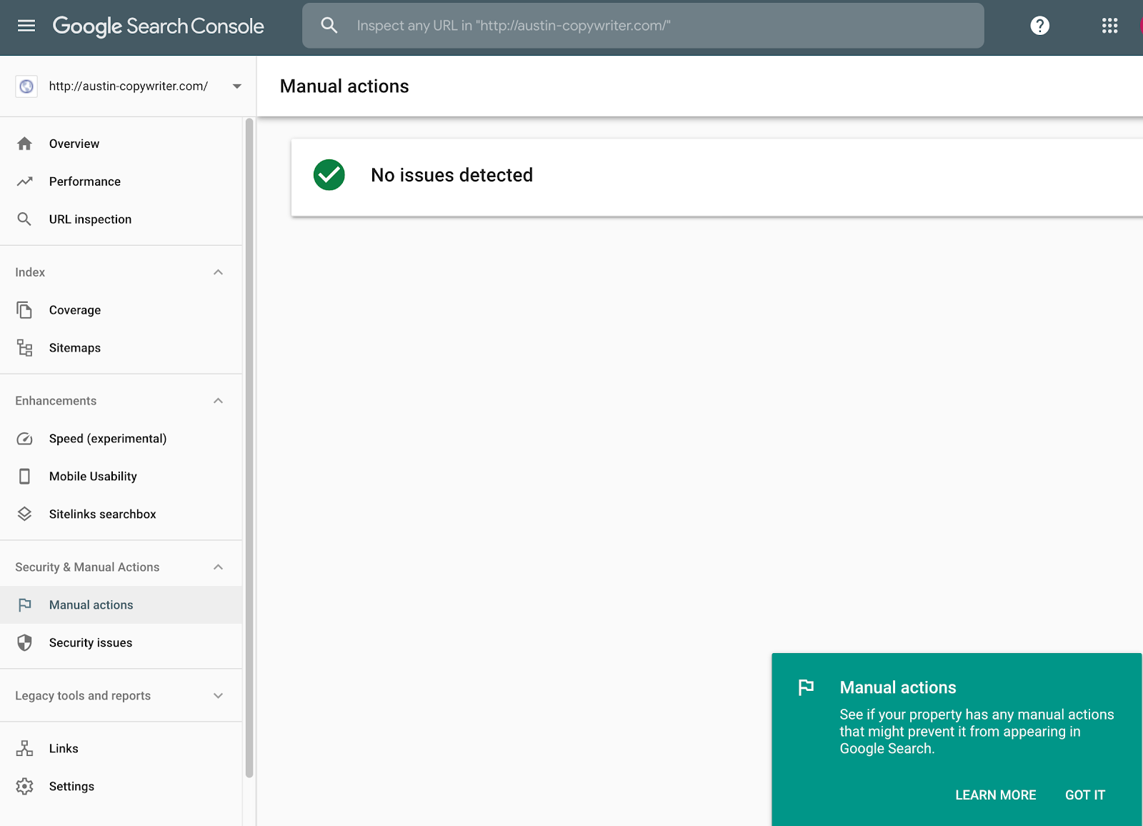Collapse the Enhancements section
1143x826 pixels.
click(219, 401)
